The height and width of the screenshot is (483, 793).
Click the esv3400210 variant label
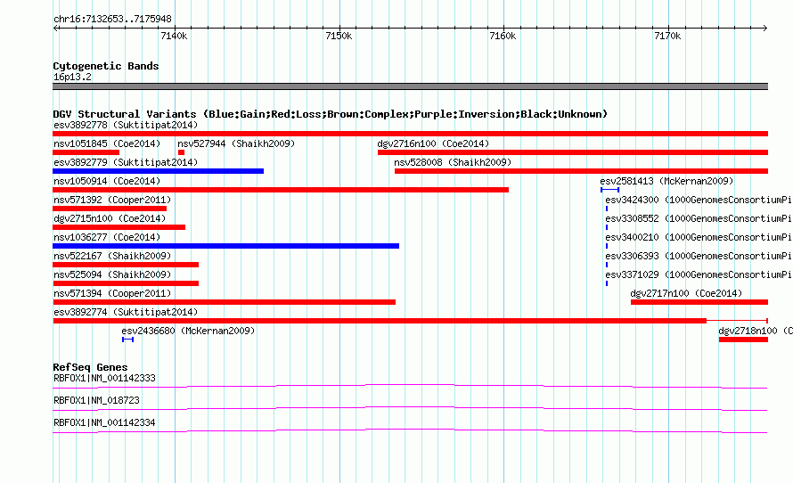698,237
